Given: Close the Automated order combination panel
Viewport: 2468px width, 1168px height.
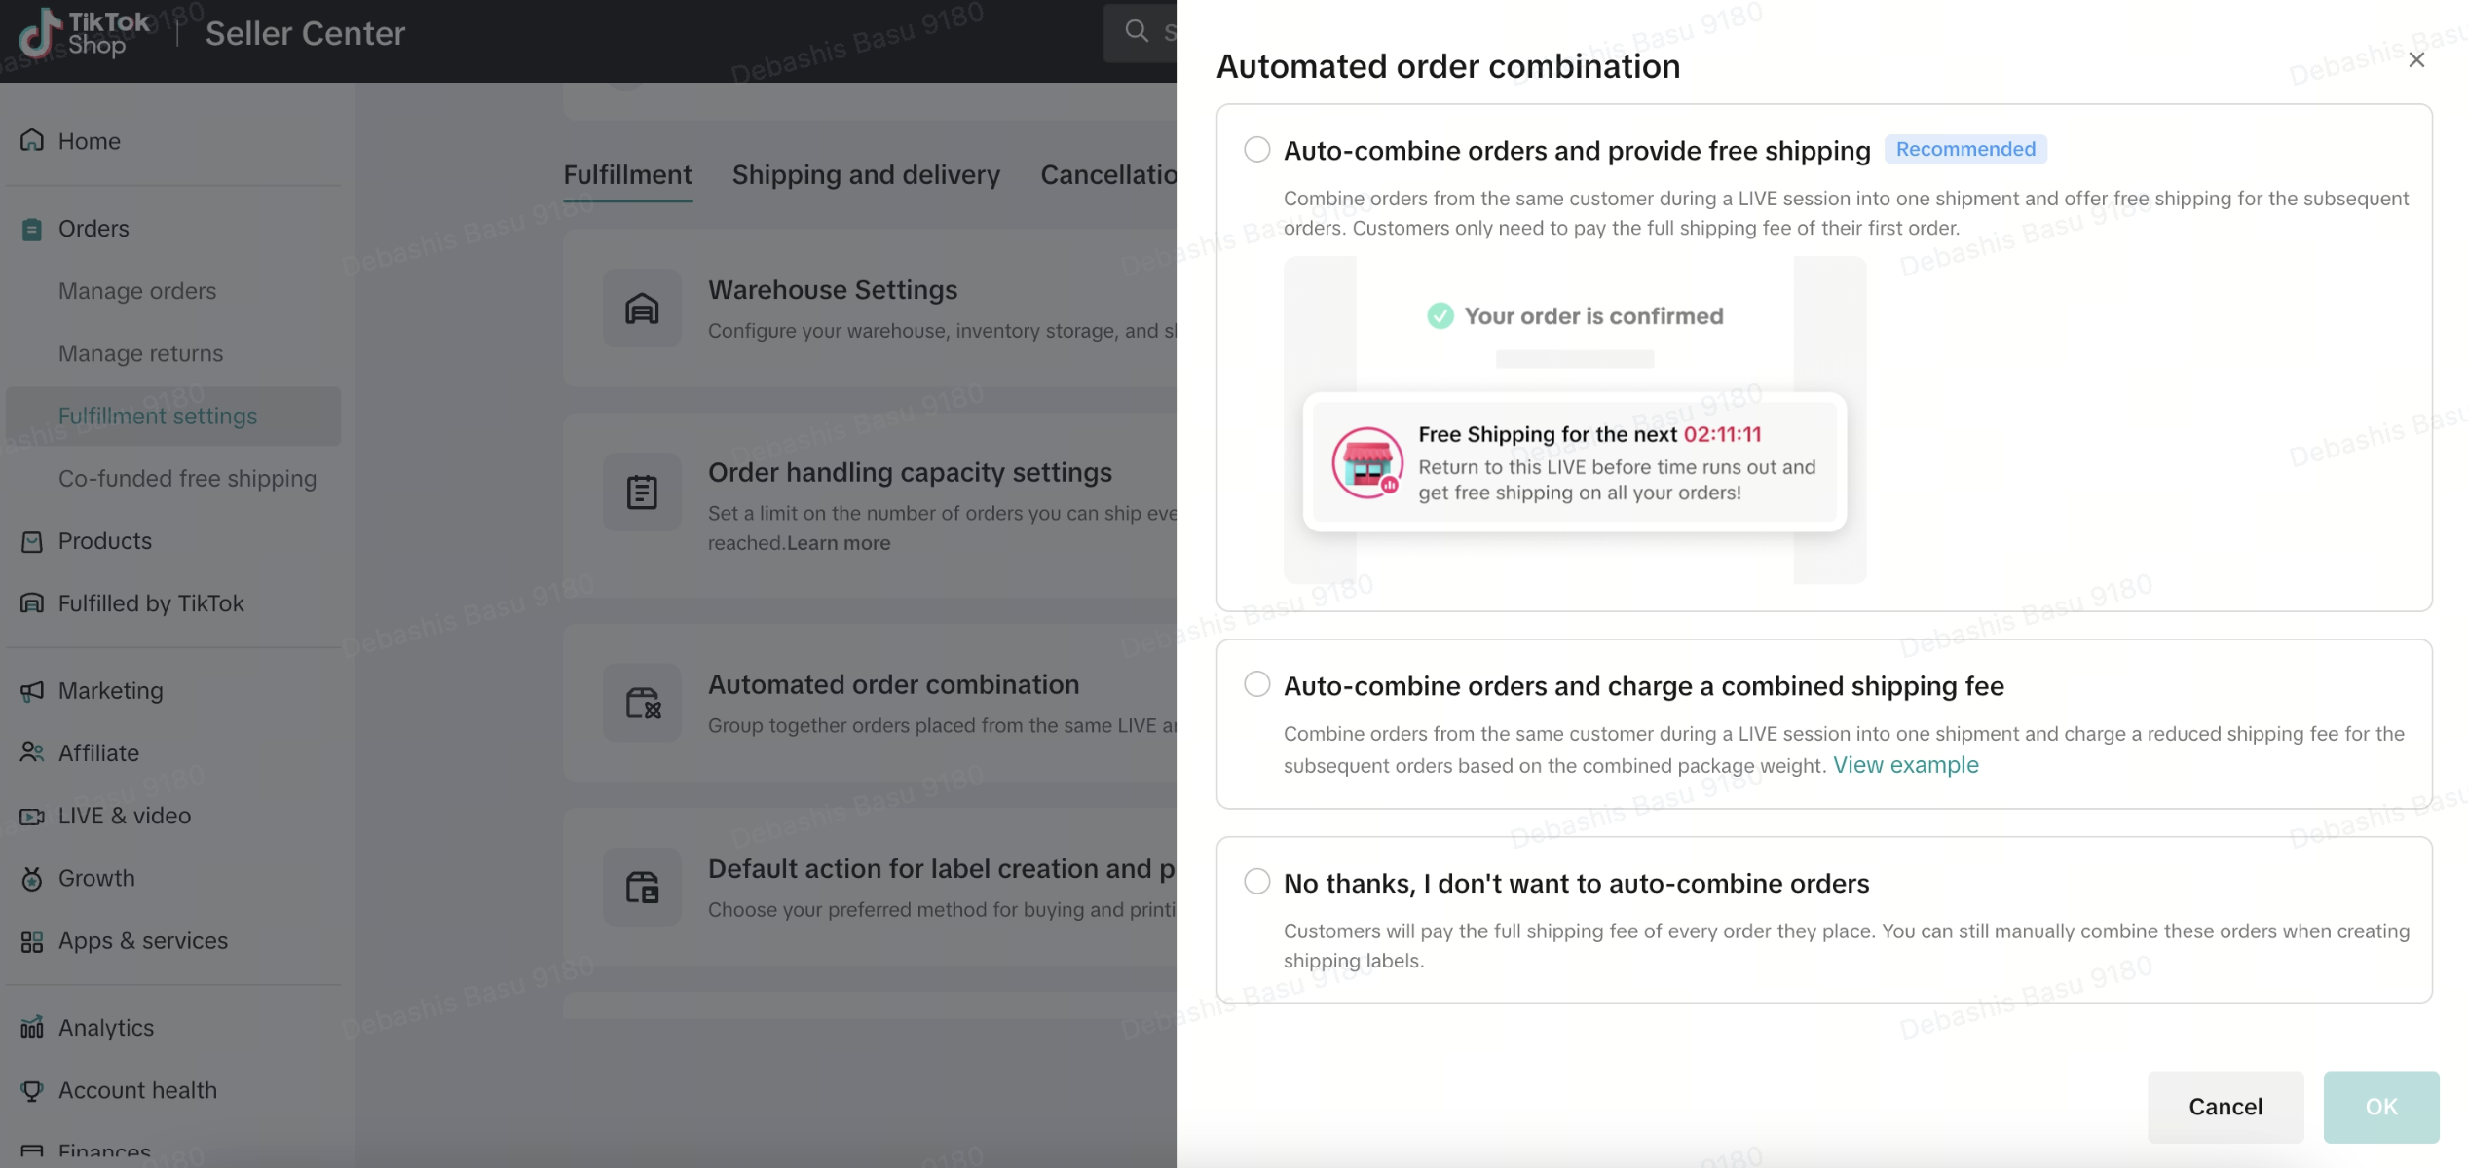Looking at the screenshot, I should point(2416,60).
